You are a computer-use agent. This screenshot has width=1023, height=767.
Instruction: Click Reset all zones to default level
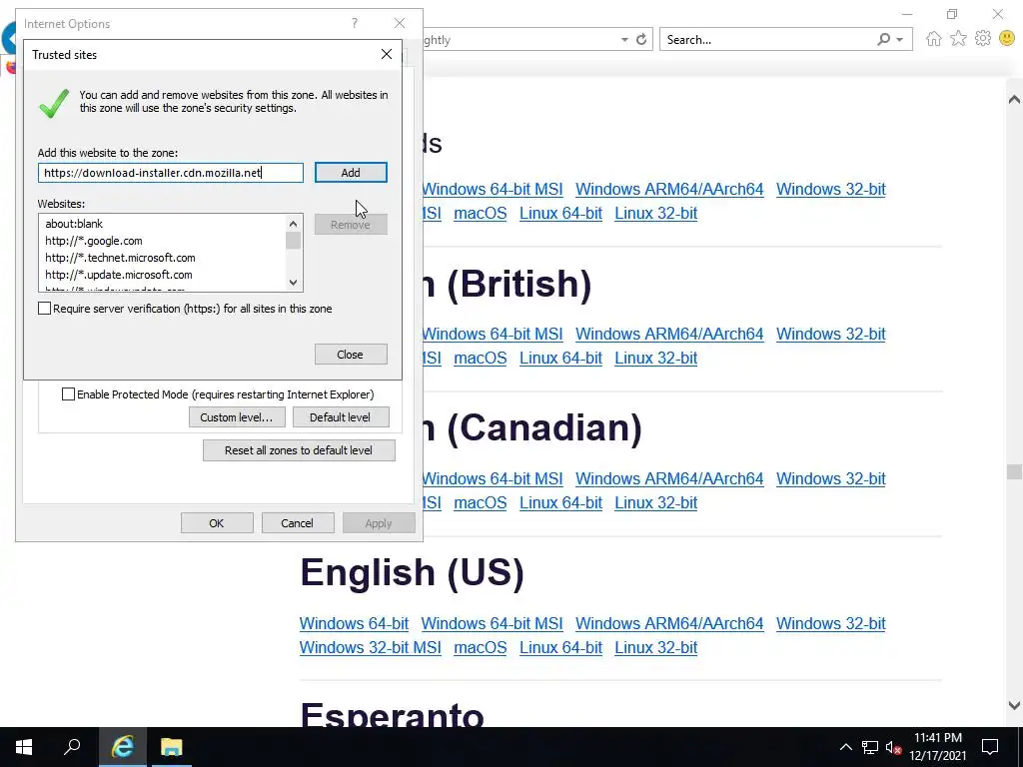click(x=299, y=450)
